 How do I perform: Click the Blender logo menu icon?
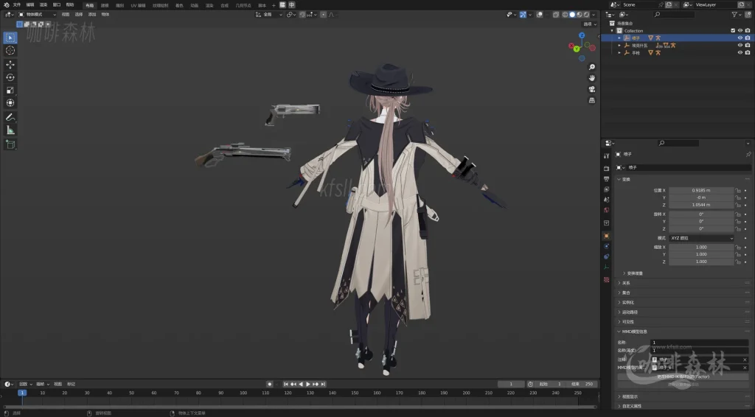click(6, 5)
